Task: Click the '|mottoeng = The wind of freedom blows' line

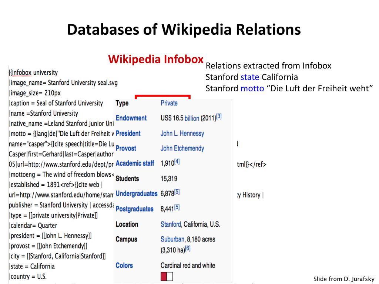Action: 61,175
